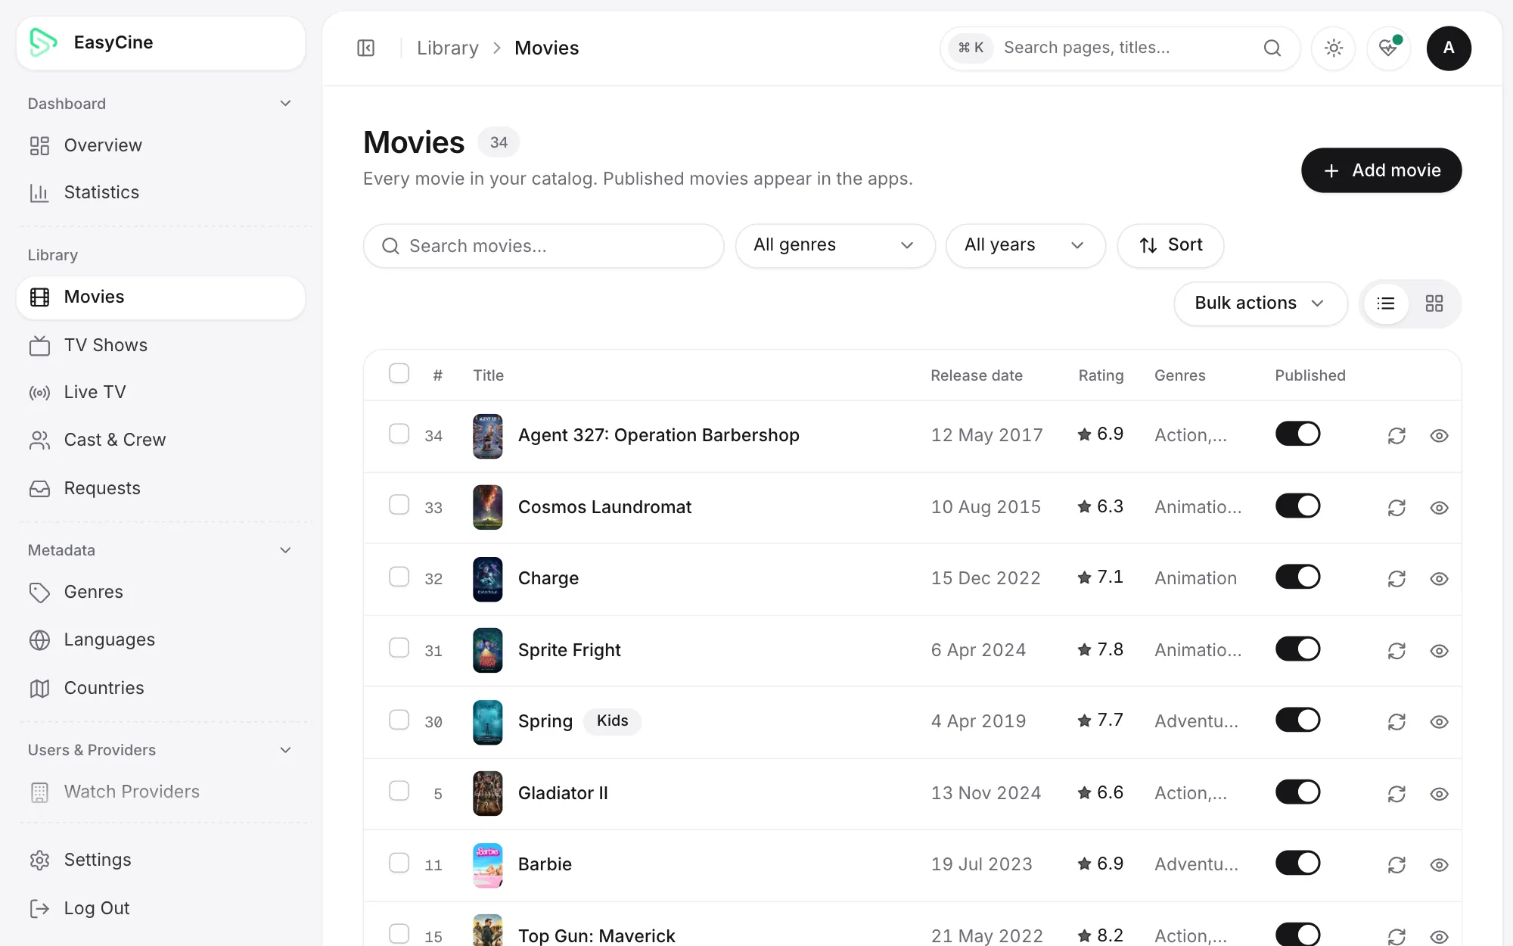
Task: Focus the Search movies field
Action: point(543,246)
